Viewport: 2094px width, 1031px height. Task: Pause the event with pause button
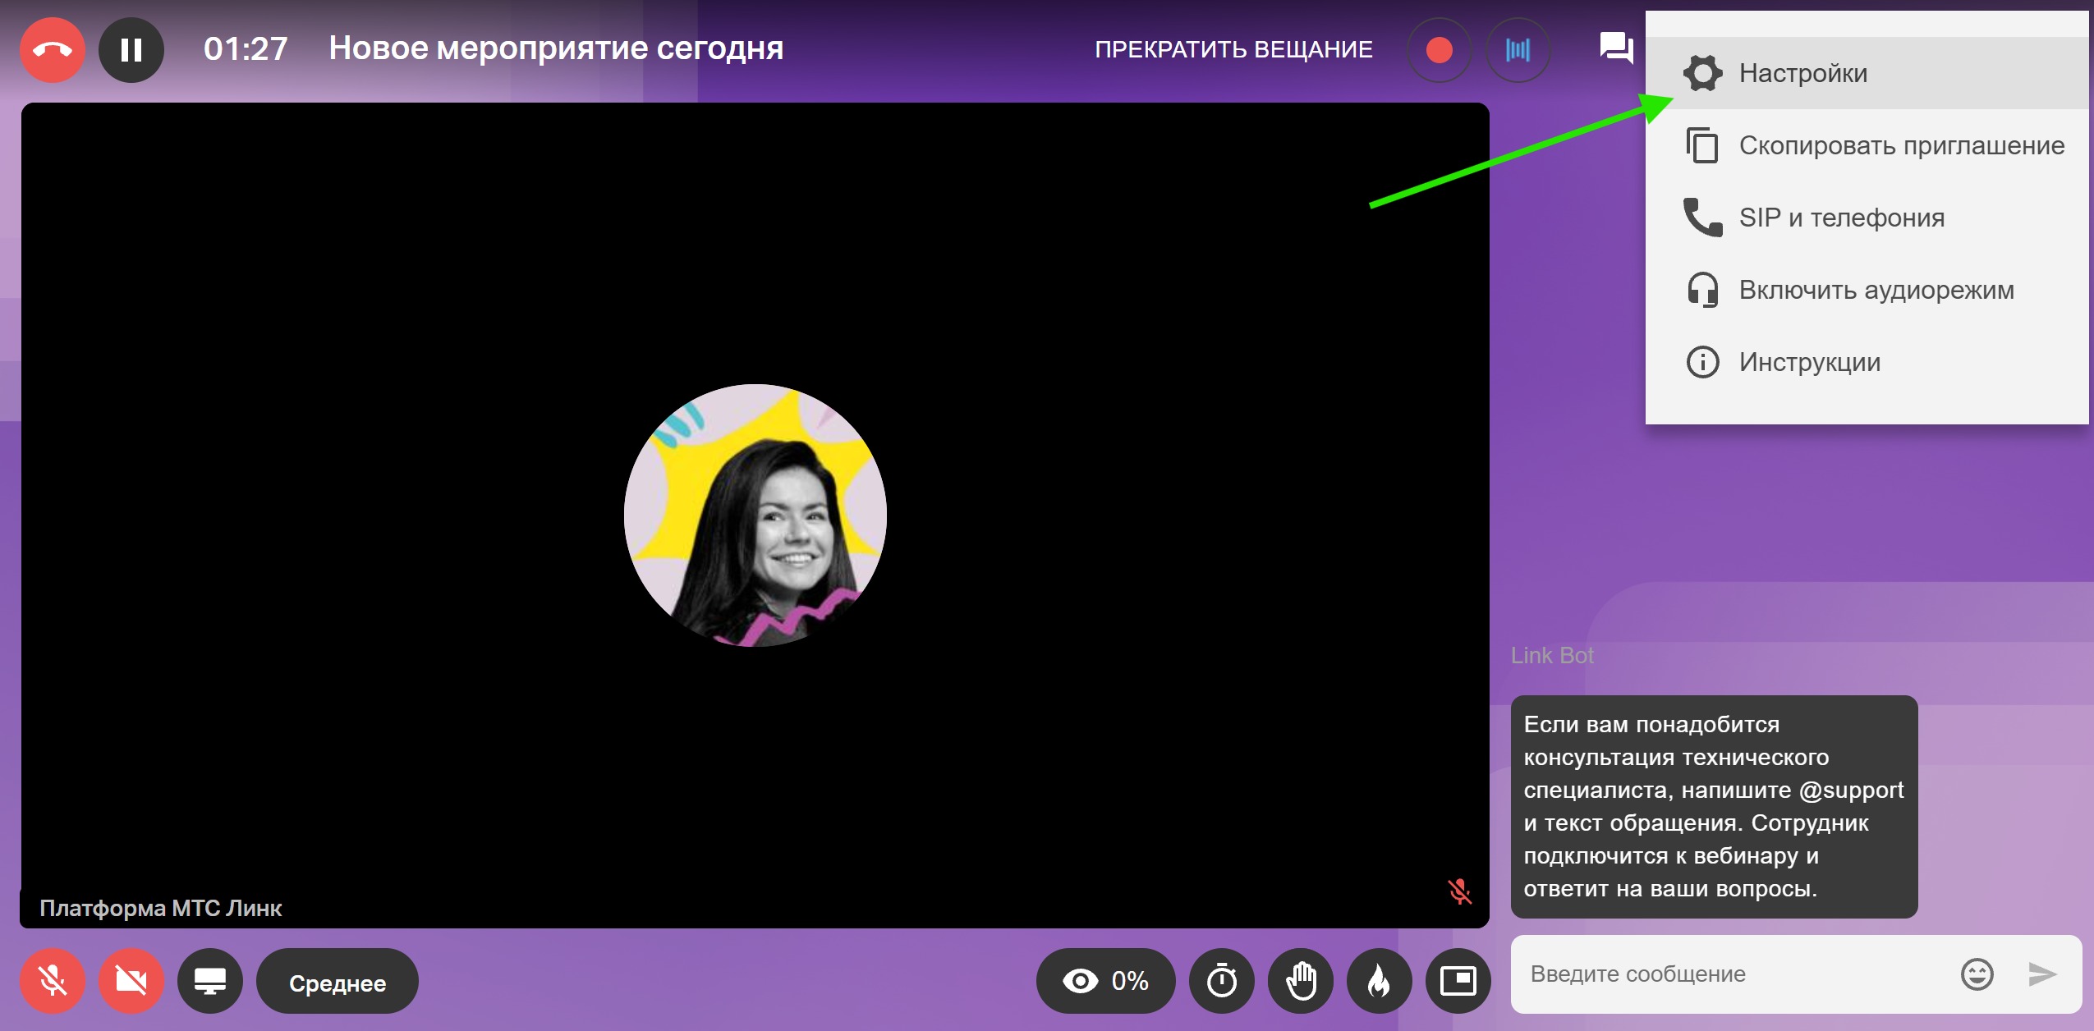click(131, 49)
